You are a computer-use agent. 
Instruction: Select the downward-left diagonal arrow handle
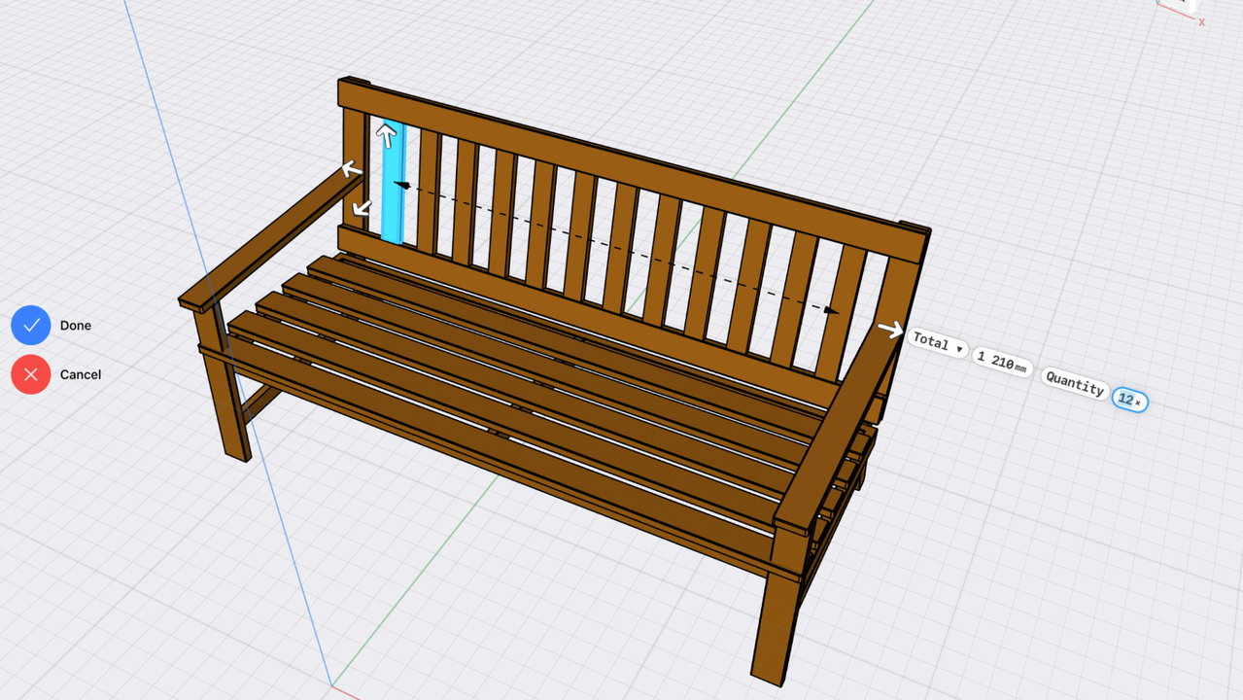tap(361, 206)
